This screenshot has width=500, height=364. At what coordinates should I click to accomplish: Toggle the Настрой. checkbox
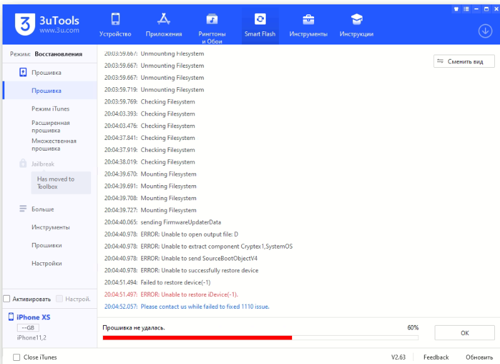coord(59,299)
